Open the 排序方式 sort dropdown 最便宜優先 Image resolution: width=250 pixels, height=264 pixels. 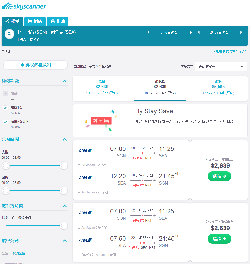[221, 66]
